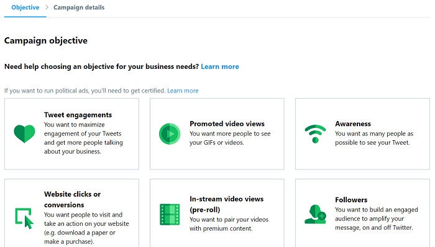Image resolution: width=435 pixels, height=247 pixels.
Task: Select In-stream video views (pre-roll) heading
Action: pos(226,204)
